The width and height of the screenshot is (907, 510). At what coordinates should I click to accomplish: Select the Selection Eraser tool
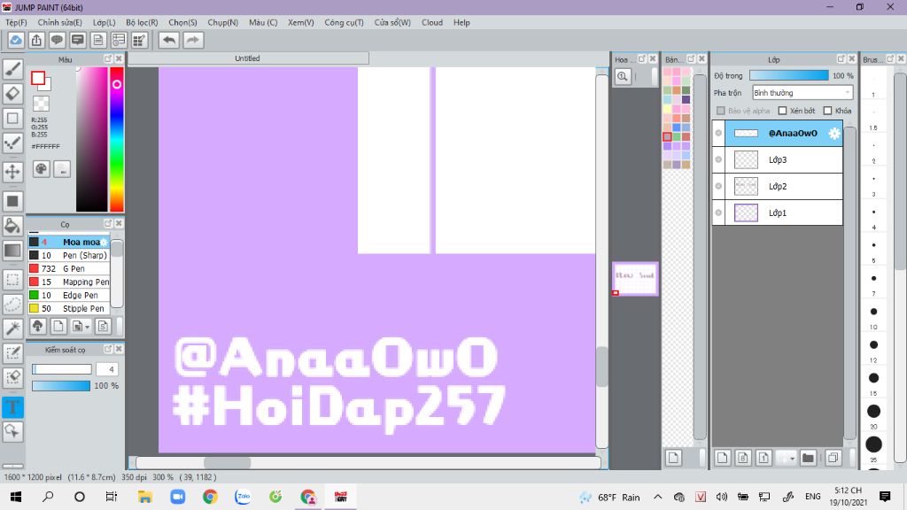[x=12, y=377]
